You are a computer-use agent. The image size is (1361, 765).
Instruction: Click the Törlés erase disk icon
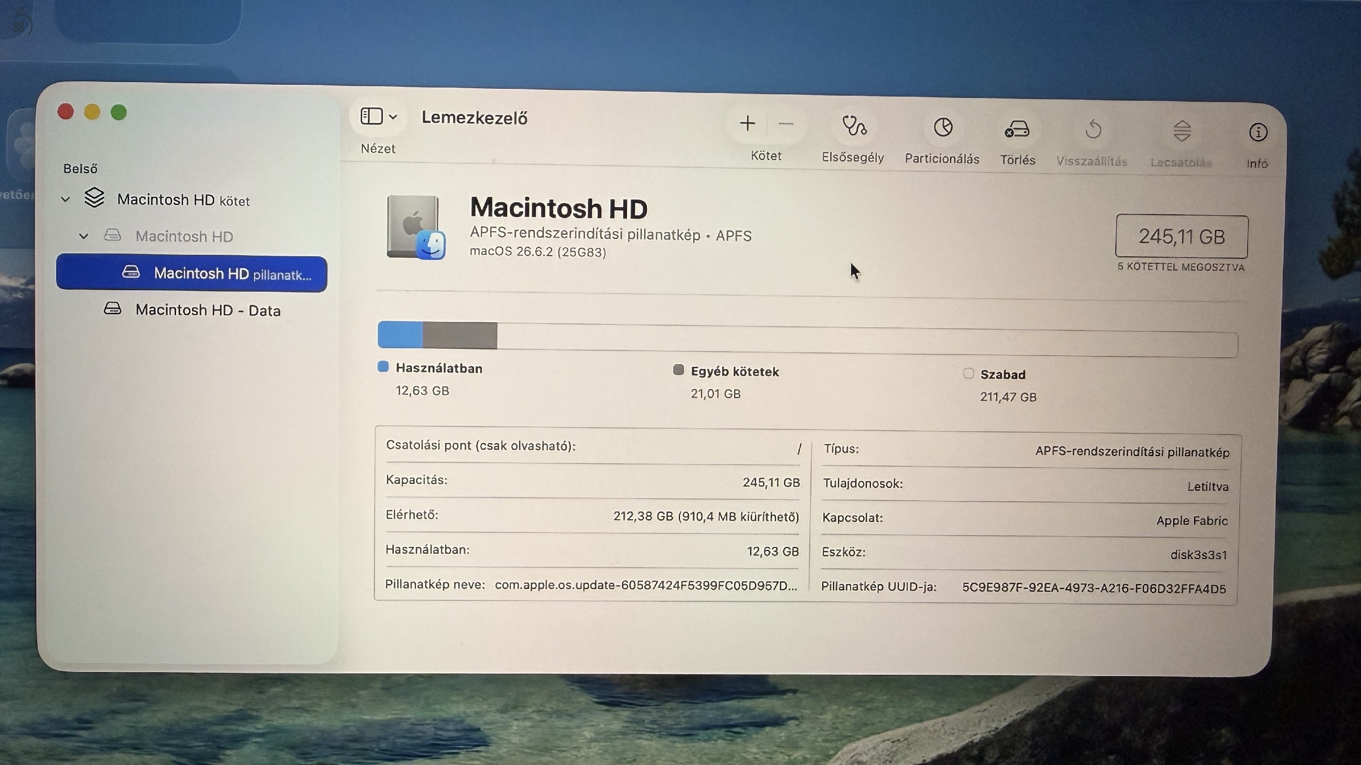[x=1017, y=129]
